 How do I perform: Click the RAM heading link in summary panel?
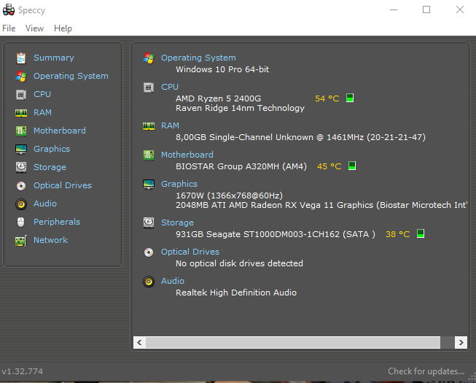click(170, 125)
